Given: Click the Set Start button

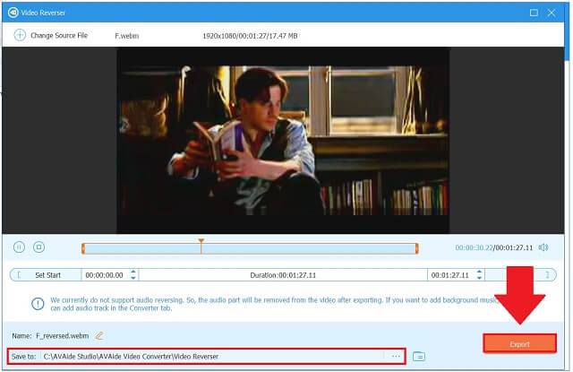Looking at the screenshot, I should [x=46, y=275].
